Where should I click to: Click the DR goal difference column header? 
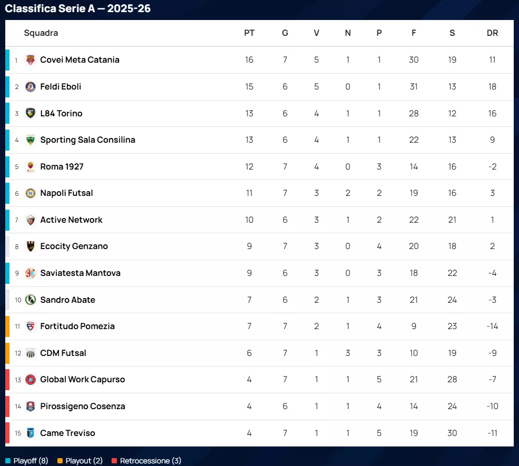(x=492, y=33)
